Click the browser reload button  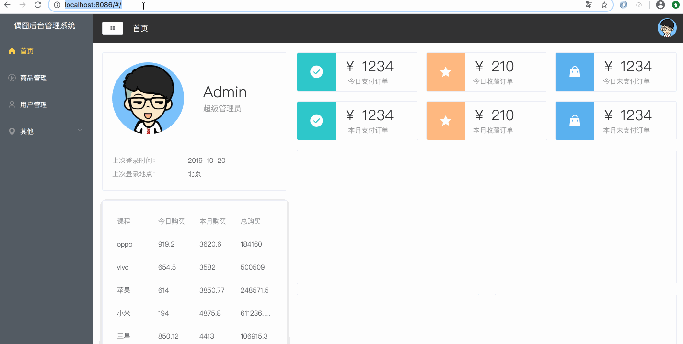coord(38,5)
